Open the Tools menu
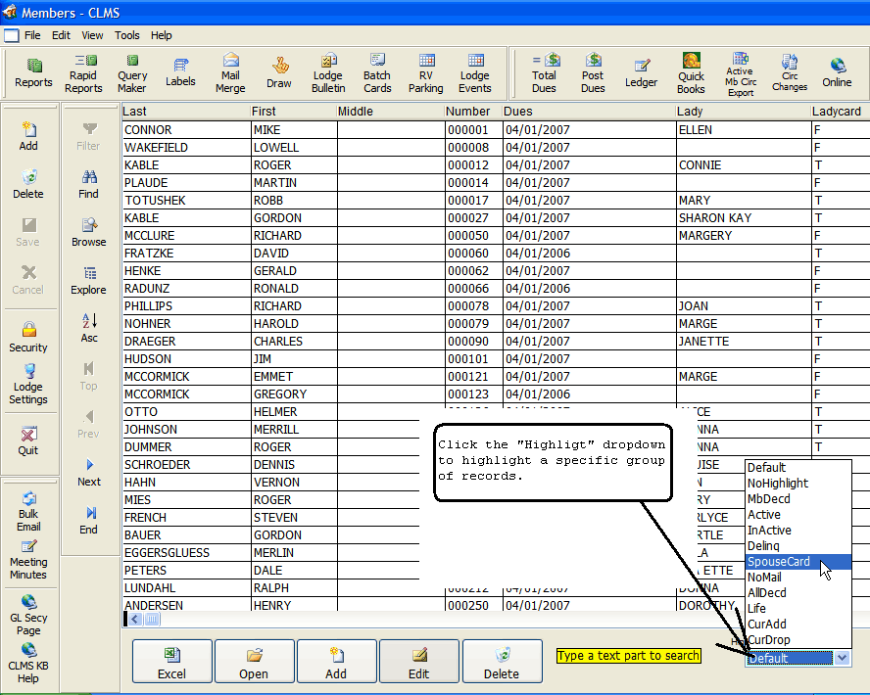Viewport: 870px width, 695px height. (127, 35)
